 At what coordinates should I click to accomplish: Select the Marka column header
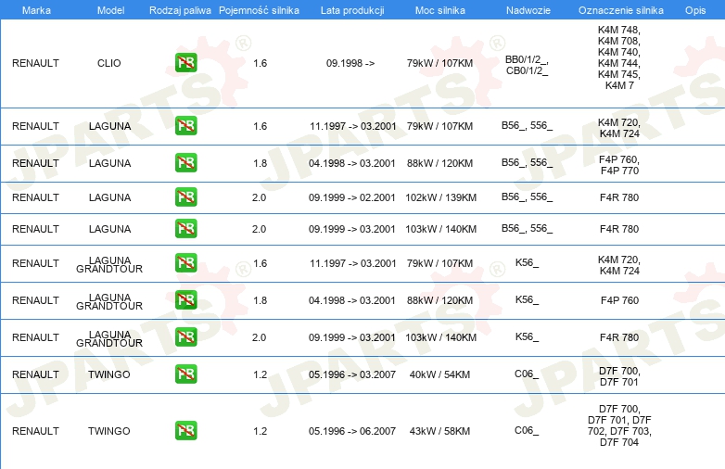(x=35, y=9)
